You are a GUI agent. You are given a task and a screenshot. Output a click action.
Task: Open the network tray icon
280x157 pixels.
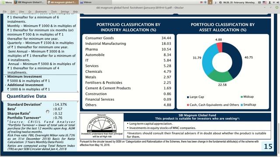pos(274,3)
